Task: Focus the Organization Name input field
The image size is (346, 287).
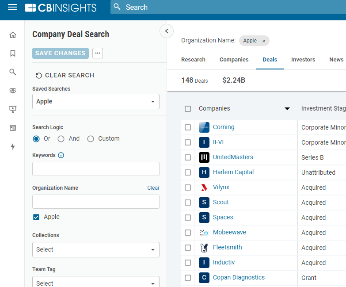Action: [x=96, y=202]
